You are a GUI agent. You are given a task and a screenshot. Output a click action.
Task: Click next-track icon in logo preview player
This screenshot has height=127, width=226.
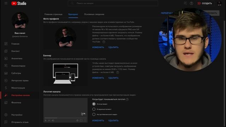(49, 120)
